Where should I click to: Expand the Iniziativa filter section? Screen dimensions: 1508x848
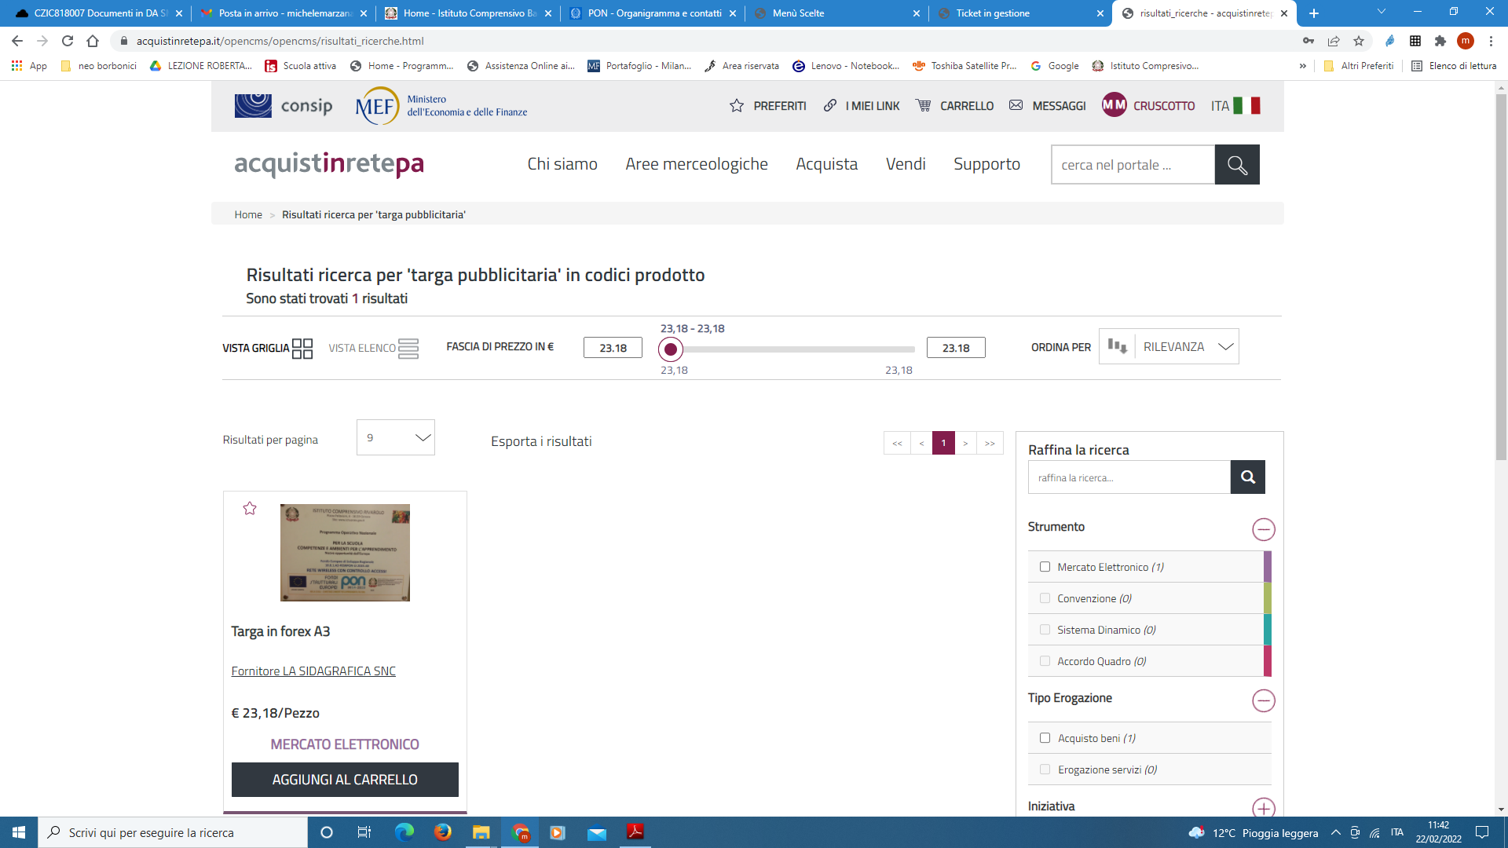1263,807
